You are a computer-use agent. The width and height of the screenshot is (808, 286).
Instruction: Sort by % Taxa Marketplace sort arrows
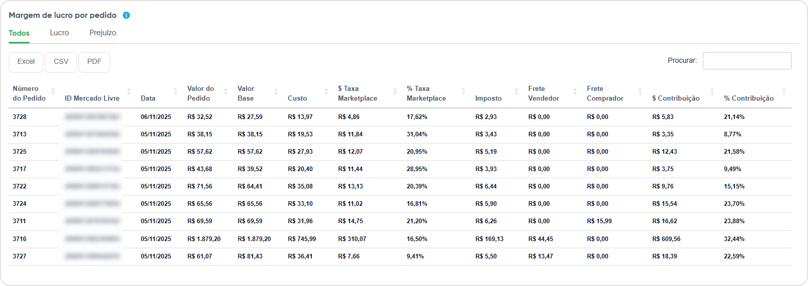pyautogui.click(x=463, y=91)
